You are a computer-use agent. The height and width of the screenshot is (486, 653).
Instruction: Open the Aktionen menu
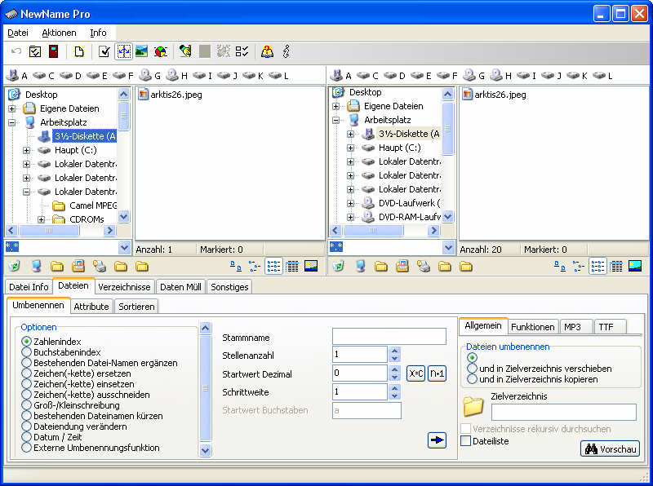[x=59, y=33]
